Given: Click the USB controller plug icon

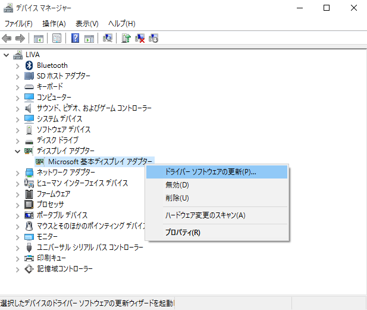Looking at the screenshot, I should pyautogui.click(x=29, y=248).
